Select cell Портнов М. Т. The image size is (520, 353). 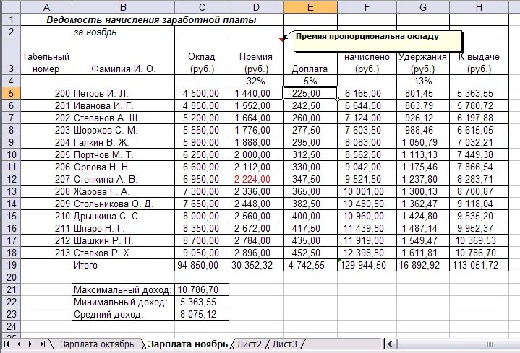pyautogui.click(x=123, y=154)
